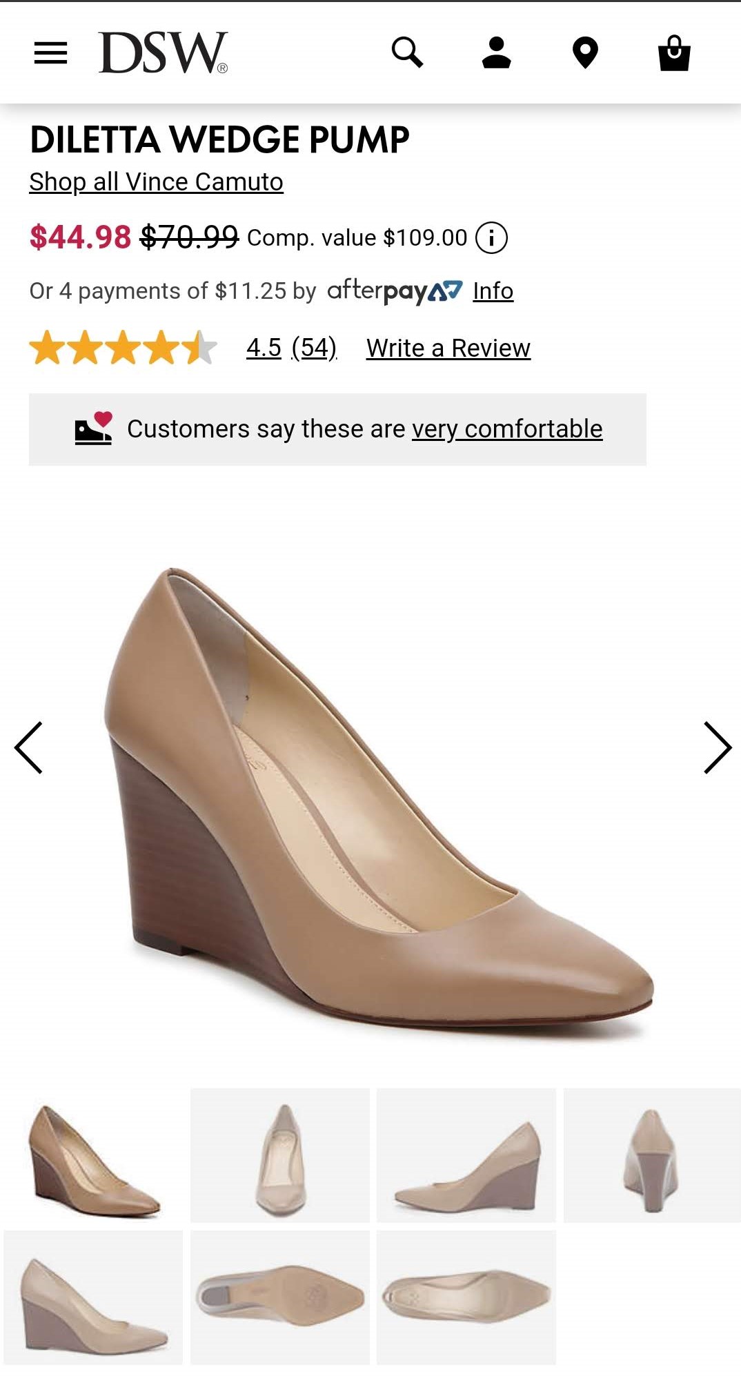This screenshot has height=1376, width=741.
Task: Show the previous product image
Action: 29,747
